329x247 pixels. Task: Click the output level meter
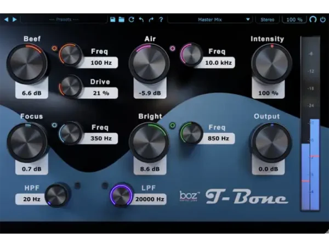310,123
